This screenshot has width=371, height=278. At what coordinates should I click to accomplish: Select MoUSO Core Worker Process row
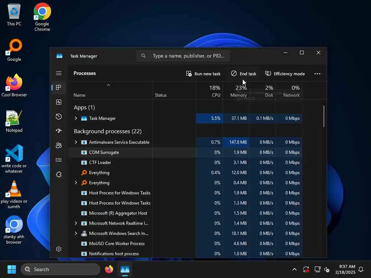(185, 244)
